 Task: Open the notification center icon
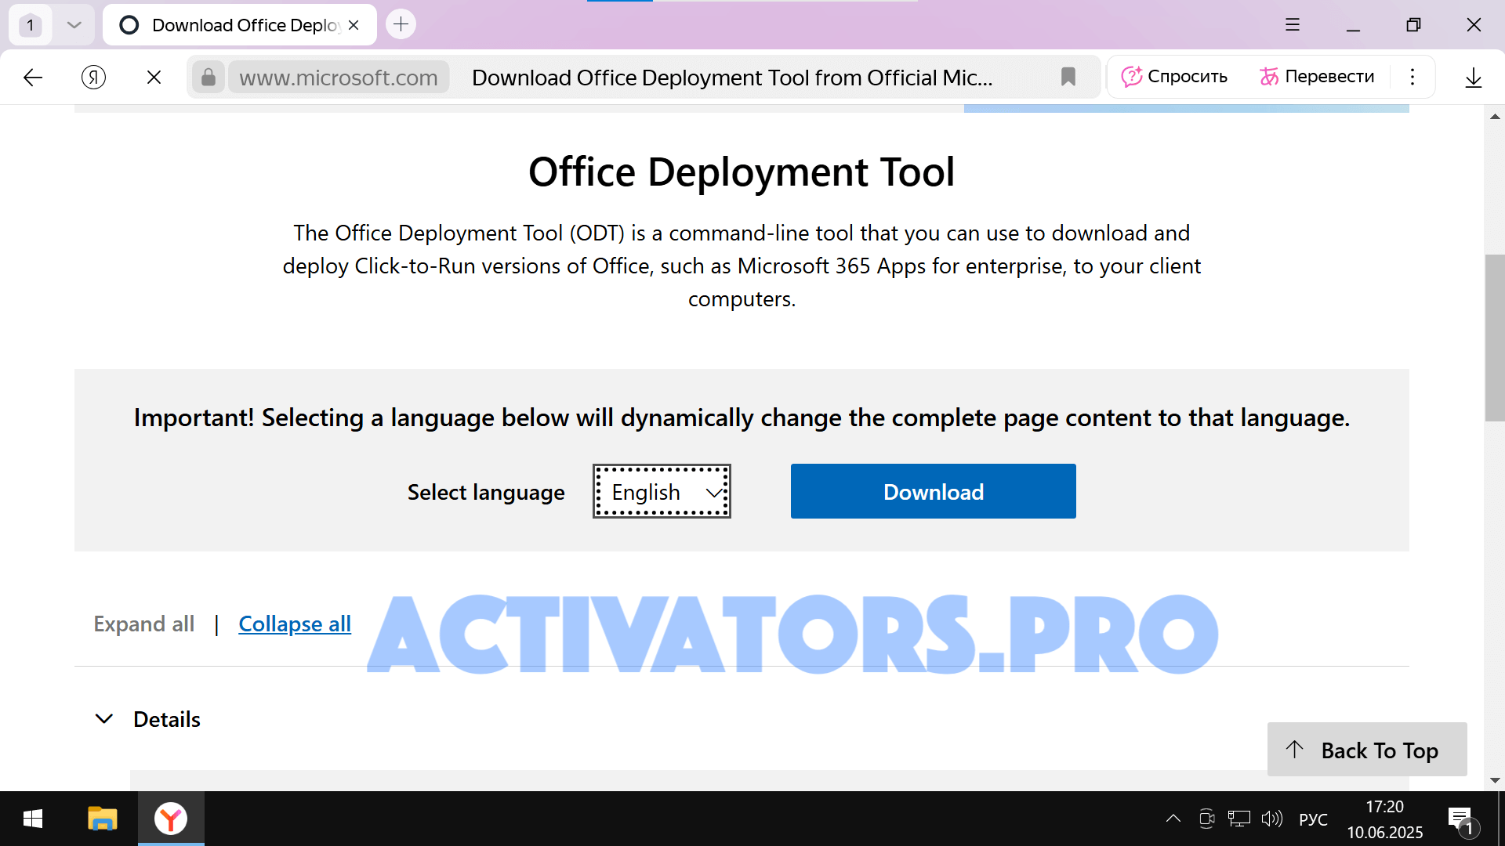tap(1461, 820)
